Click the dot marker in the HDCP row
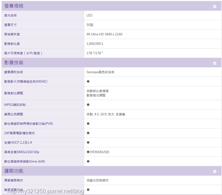This screenshot has height=195, width=222. (88, 143)
